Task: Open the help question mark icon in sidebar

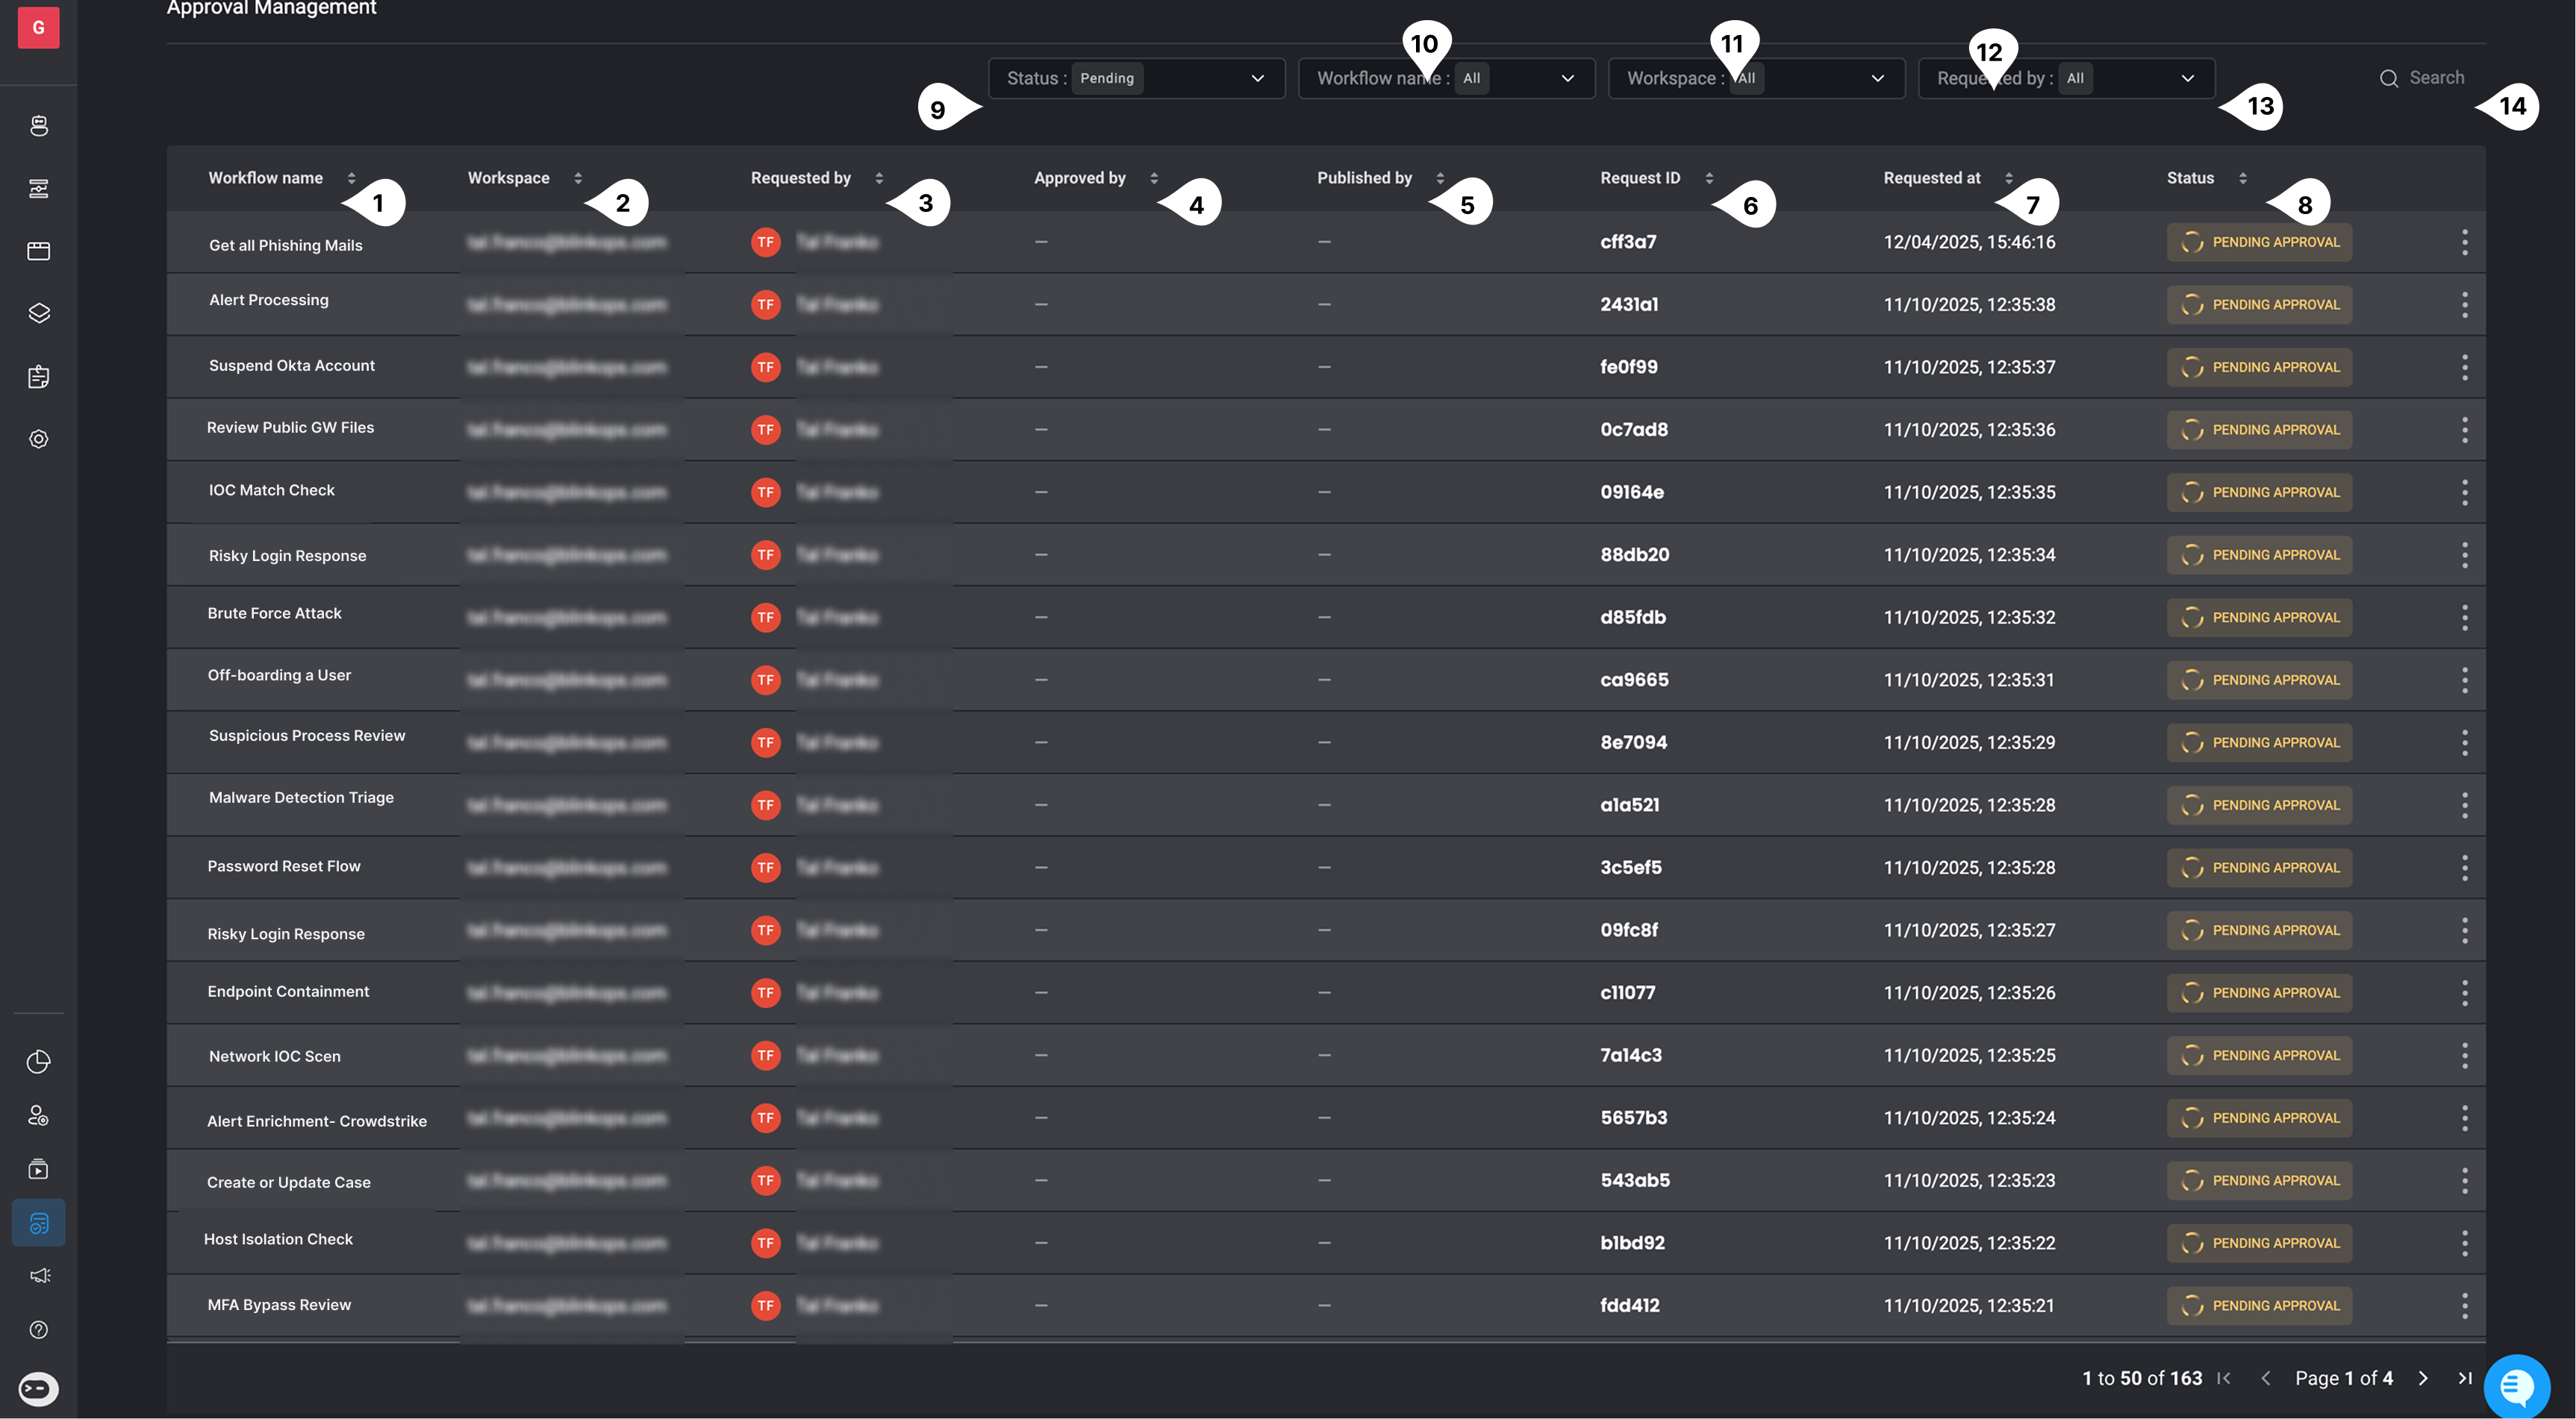Action: (38, 1329)
